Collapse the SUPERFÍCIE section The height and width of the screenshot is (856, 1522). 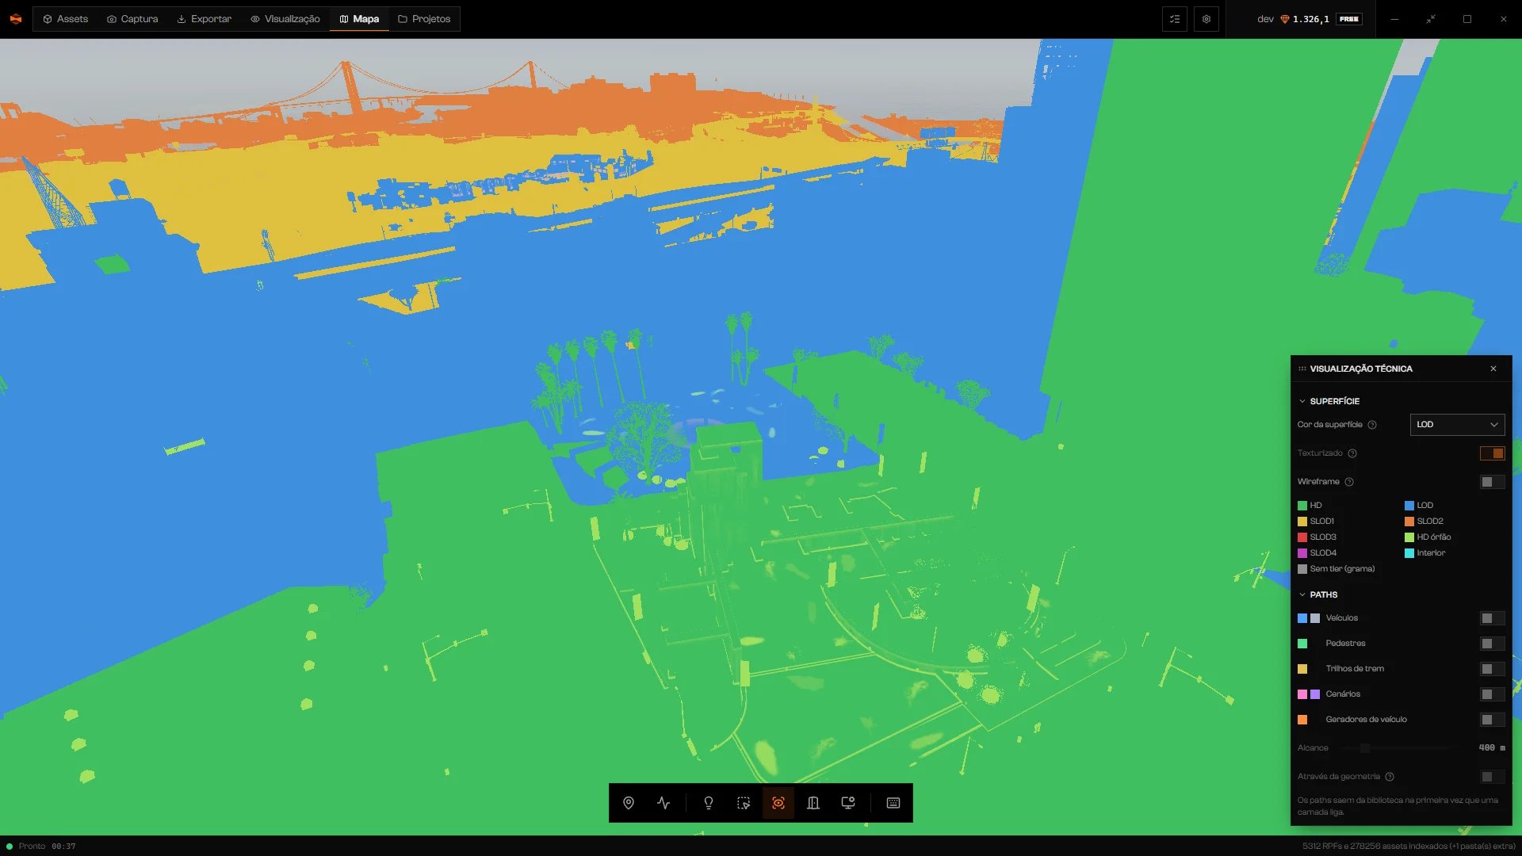pos(1329,401)
